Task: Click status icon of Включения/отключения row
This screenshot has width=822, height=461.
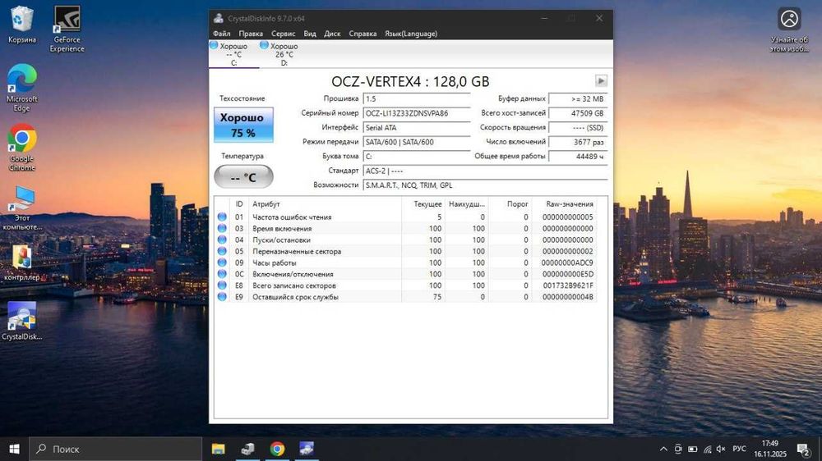Action: click(222, 274)
